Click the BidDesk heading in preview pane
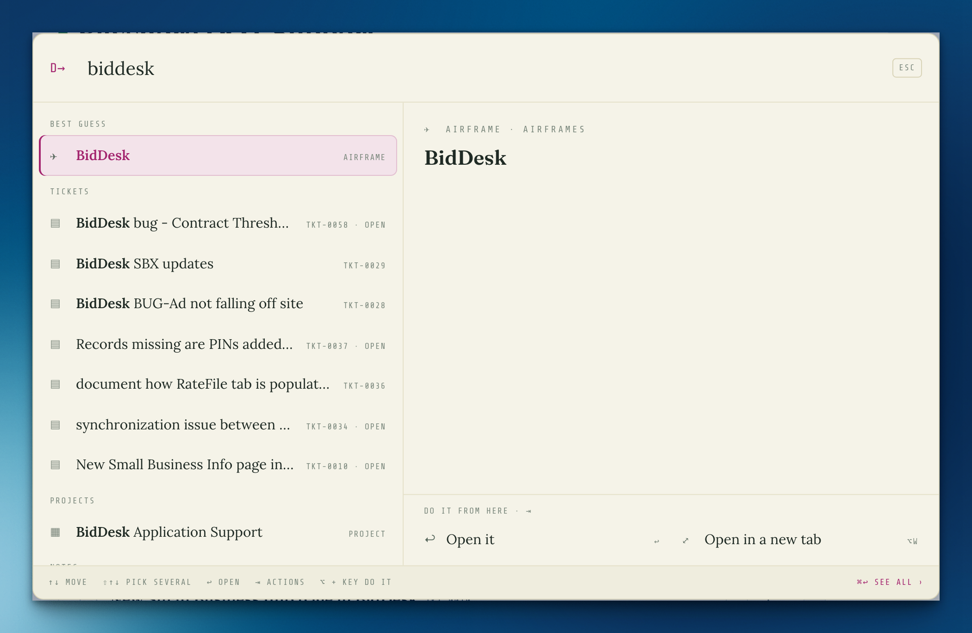972x633 pixels. point(465,158)
